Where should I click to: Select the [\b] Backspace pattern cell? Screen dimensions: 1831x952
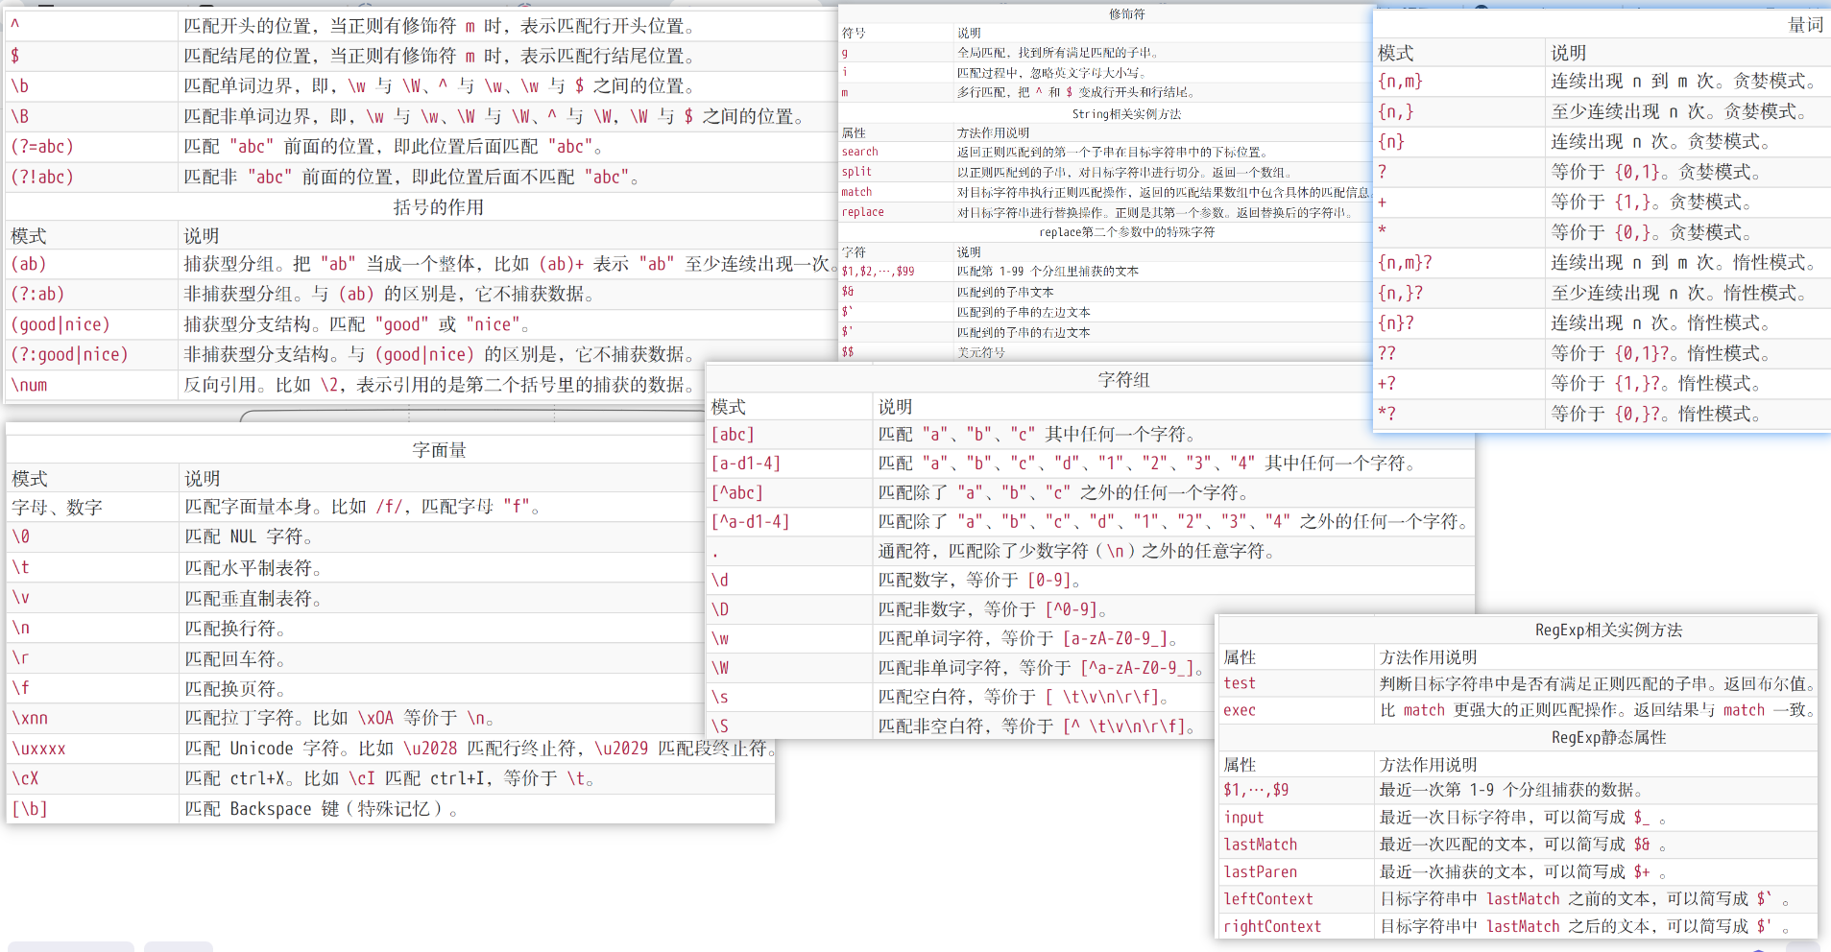(x=30, y=809)
